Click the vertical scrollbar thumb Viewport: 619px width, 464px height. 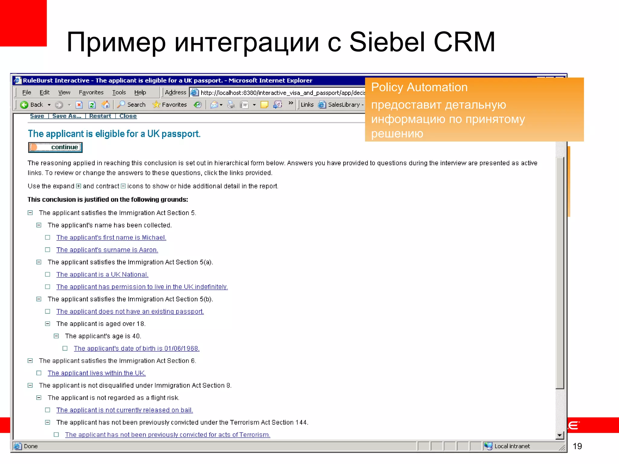click(560, 273)
